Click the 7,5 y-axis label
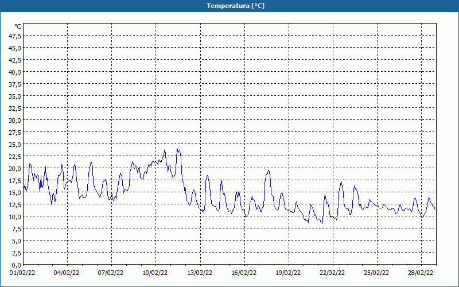The image size is (459, 287). pyautogui.click(x=17, y=229)
